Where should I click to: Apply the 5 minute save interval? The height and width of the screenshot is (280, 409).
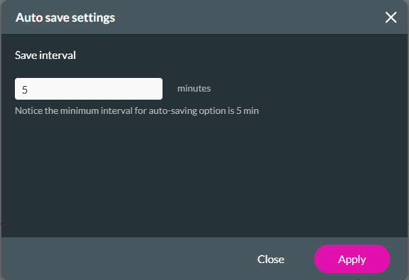pyautogui.click(x=352, y=259)
